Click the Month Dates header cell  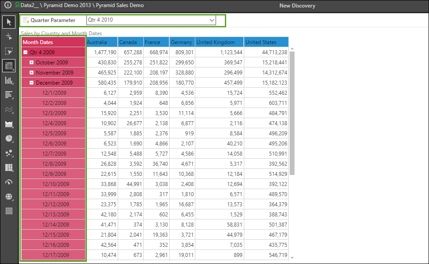[52, 42]
